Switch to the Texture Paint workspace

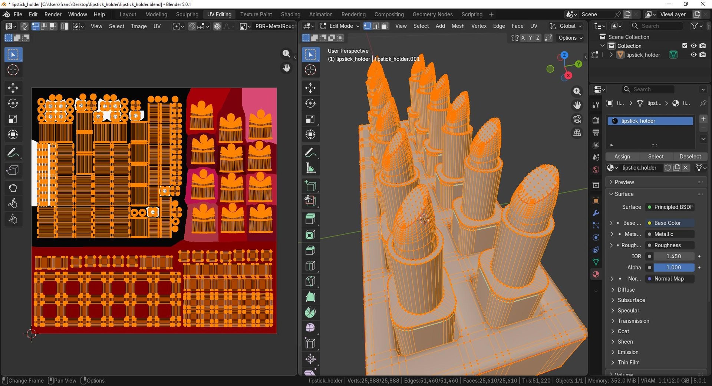coord(256,14)
